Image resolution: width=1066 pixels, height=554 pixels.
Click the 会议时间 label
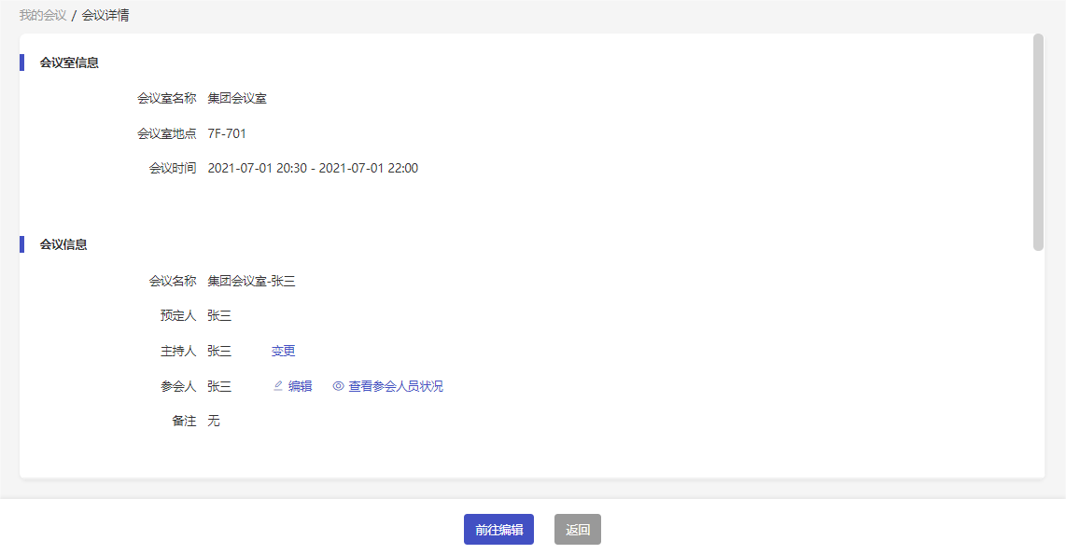point(173,169)
